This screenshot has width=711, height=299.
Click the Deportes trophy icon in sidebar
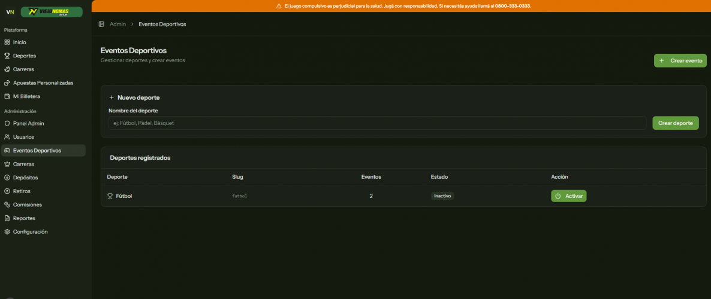[7, 56]
